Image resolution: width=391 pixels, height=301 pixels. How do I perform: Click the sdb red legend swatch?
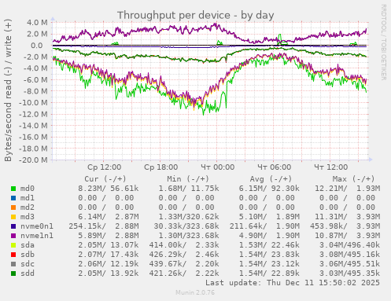point(13,255)
